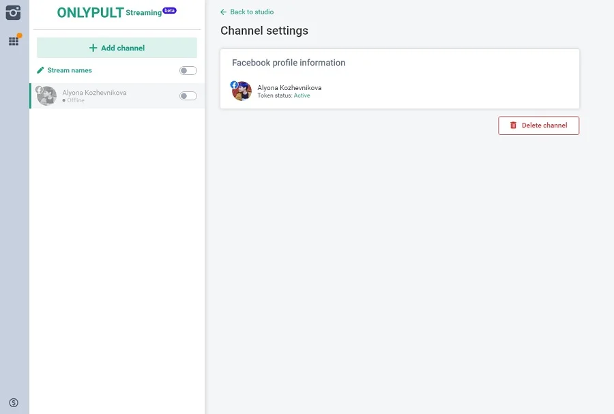Go back to studio via the link
Screen dimensions: 614x414
252,12
